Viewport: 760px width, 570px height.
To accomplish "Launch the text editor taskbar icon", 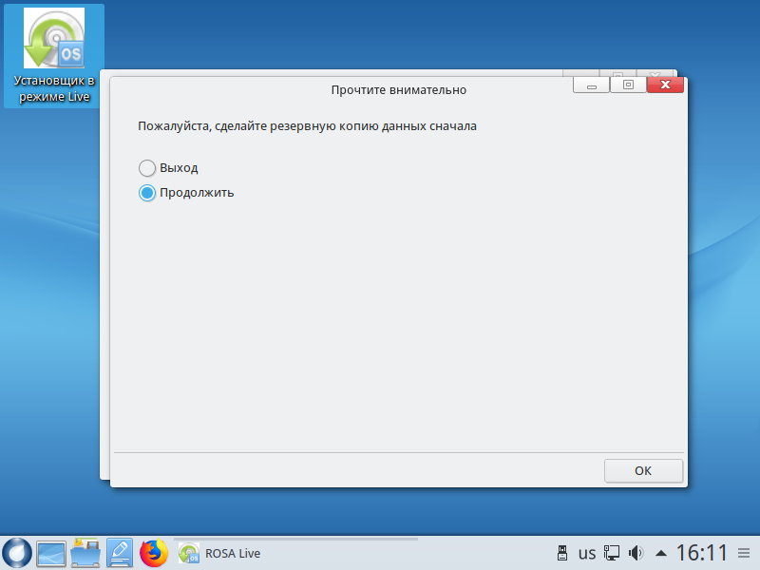I will pos(120,553).
